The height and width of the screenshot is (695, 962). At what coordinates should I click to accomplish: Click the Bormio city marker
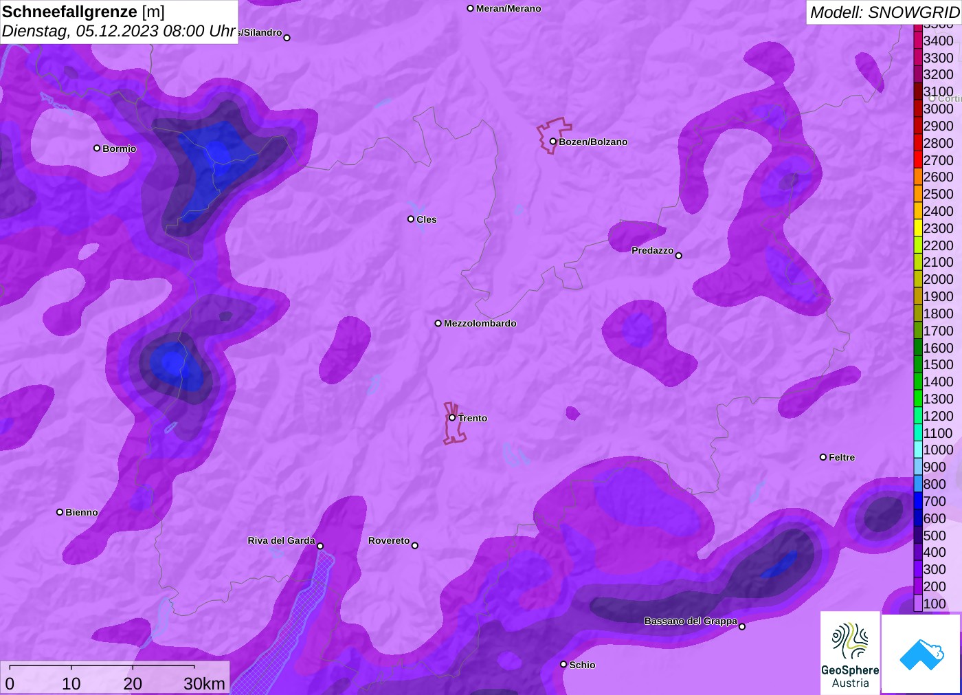tap(97, 148)
